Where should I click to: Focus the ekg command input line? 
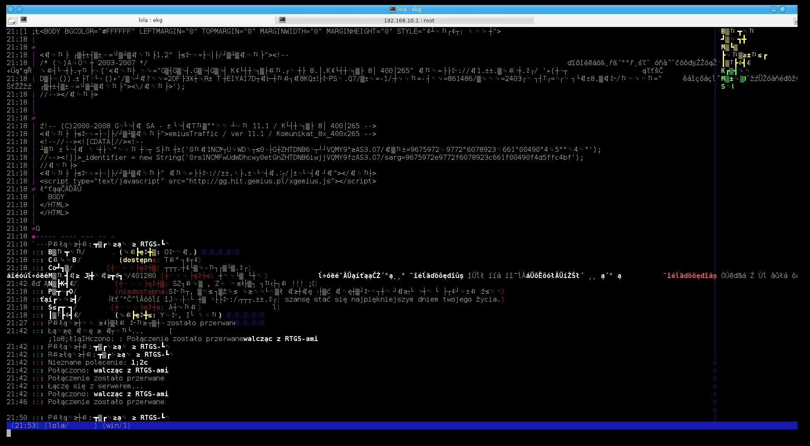402,433
